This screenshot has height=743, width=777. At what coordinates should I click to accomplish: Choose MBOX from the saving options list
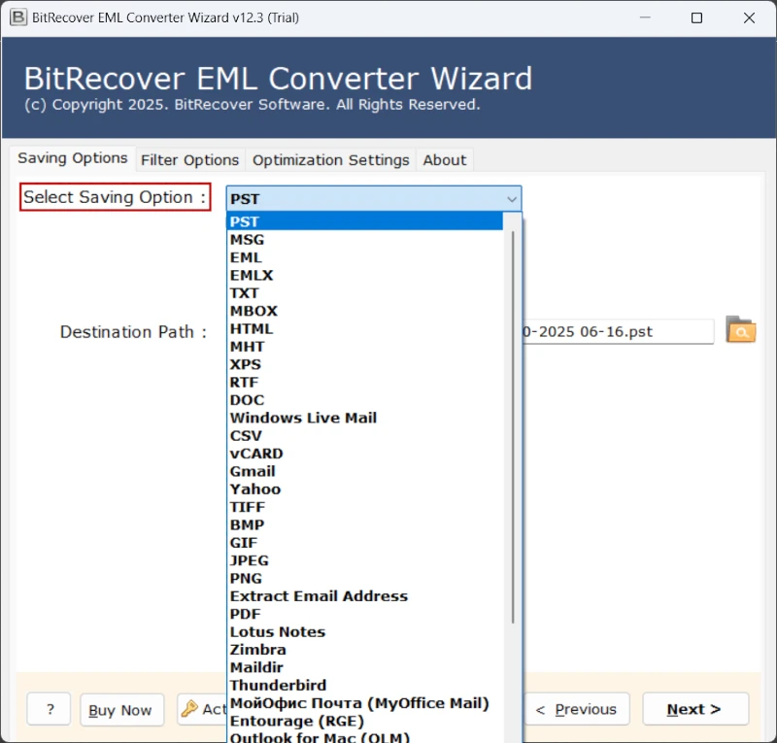click(x=365, y=311)
